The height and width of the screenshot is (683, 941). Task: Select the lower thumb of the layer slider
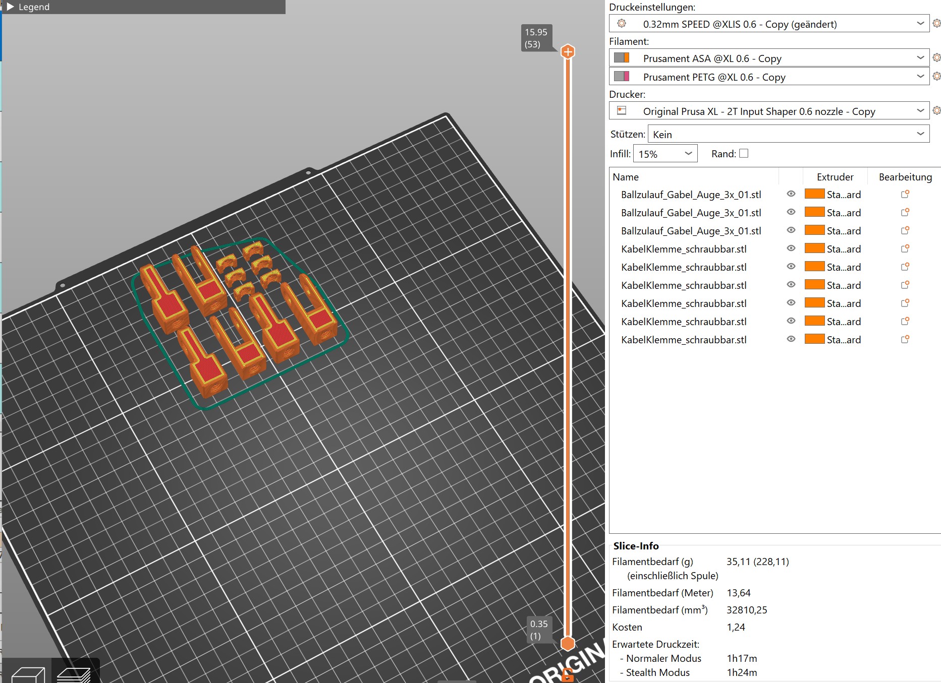568,643
